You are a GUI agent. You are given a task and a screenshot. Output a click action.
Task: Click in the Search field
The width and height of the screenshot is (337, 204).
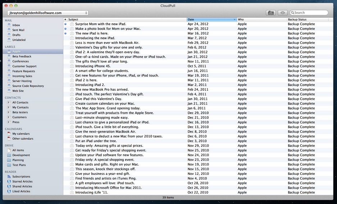(309, 13)
